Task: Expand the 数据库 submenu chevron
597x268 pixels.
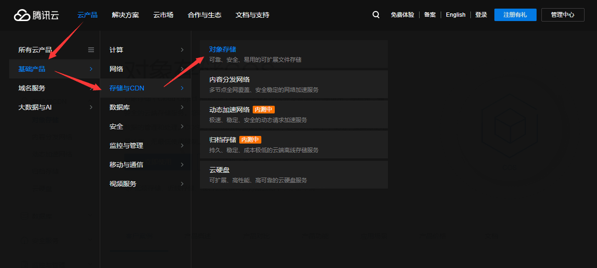Action: pyautogui.click(x=182, y=107)
